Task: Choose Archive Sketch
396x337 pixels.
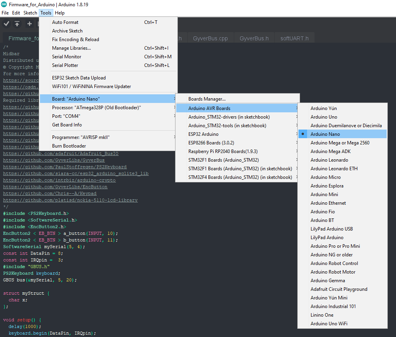Action: 108,31
